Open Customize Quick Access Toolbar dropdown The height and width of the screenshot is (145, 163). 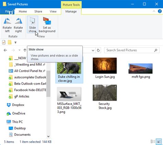15,42
